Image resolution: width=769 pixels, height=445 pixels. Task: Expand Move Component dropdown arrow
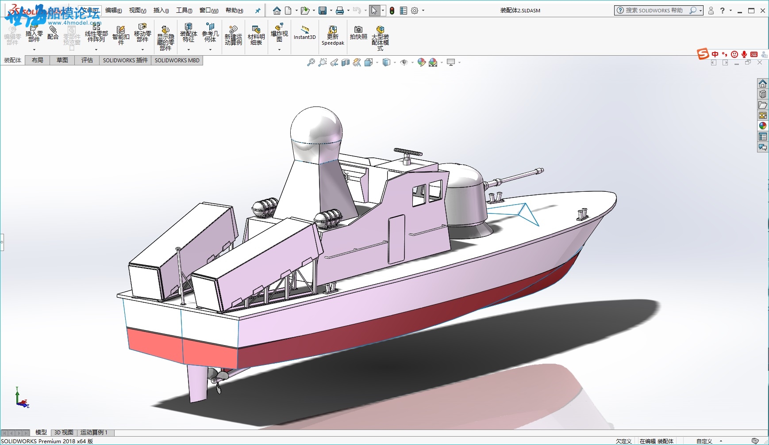(x=142, y=49)
